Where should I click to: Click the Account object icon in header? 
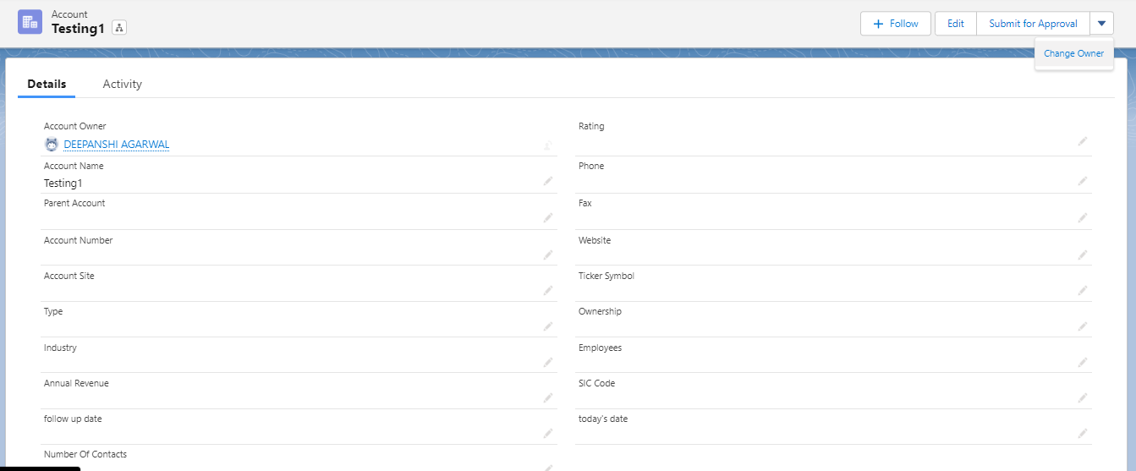pos(30,22)
